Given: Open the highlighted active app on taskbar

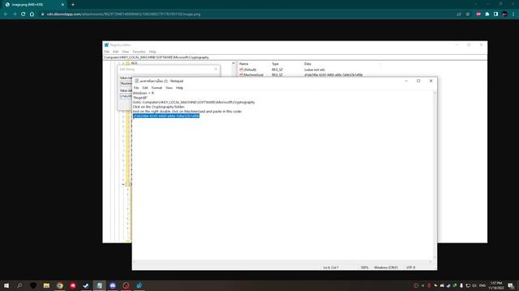Looking at the screenshot, I should (x=99, y=285).
